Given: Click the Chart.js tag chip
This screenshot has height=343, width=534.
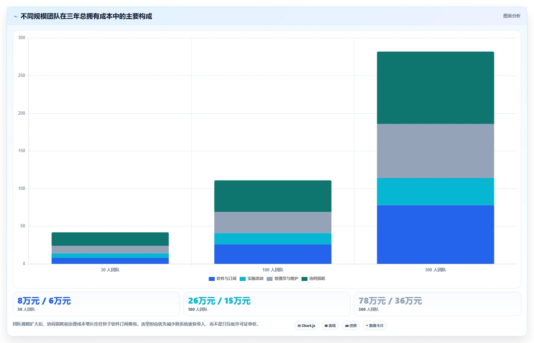Looking at the screenshot, I should click(x=306, y=326).
